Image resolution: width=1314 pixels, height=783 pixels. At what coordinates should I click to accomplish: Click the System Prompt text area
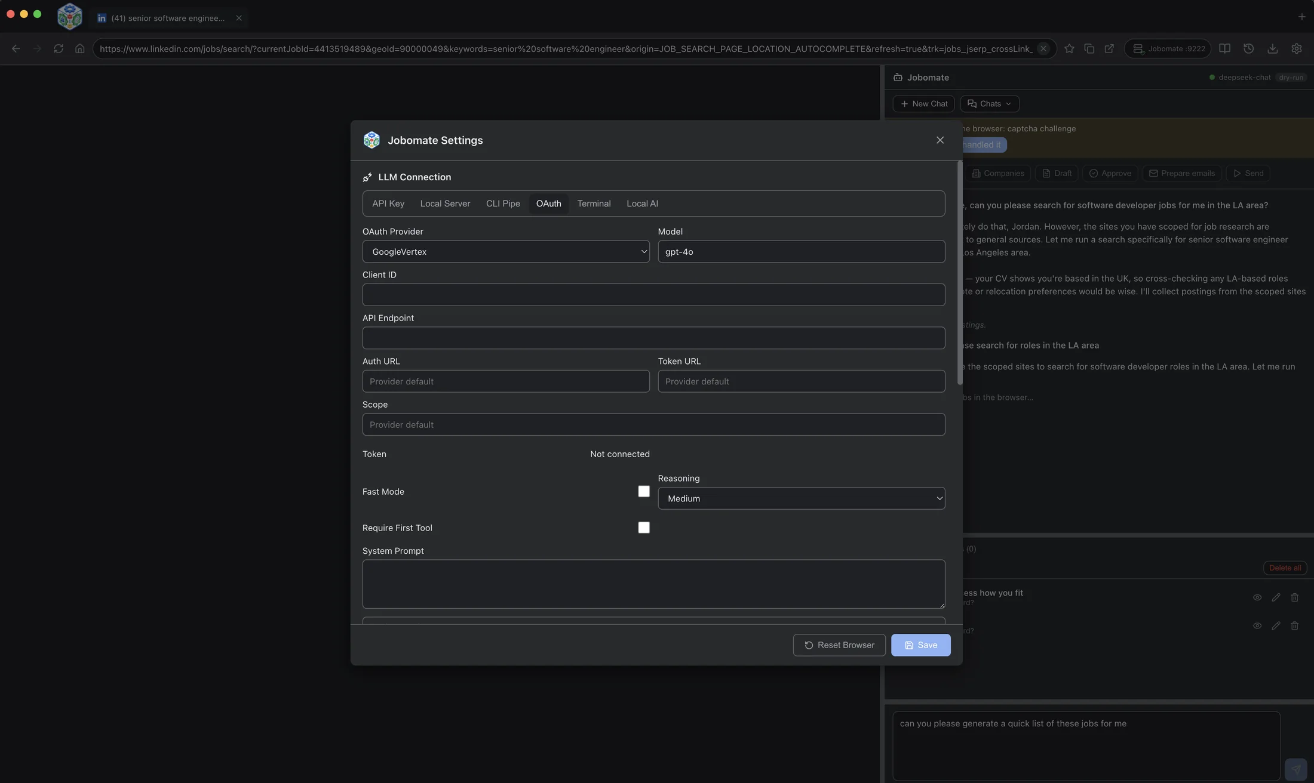pyautogui.click(x=653, y=584)
